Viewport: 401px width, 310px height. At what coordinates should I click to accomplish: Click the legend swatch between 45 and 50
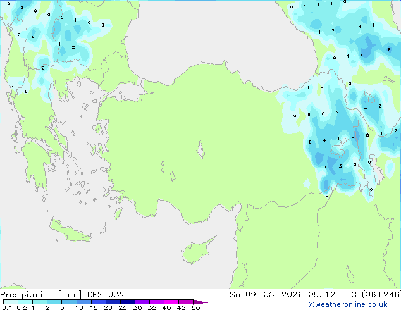point(186,302)
